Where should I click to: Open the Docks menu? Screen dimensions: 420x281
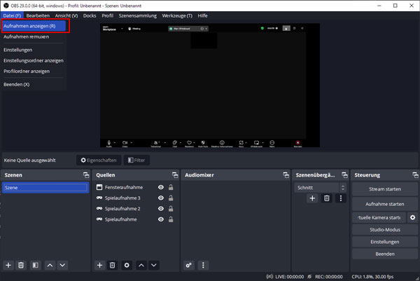tap(90, 16)
